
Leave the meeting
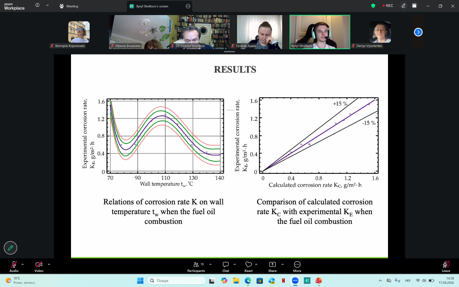point(446,266)
